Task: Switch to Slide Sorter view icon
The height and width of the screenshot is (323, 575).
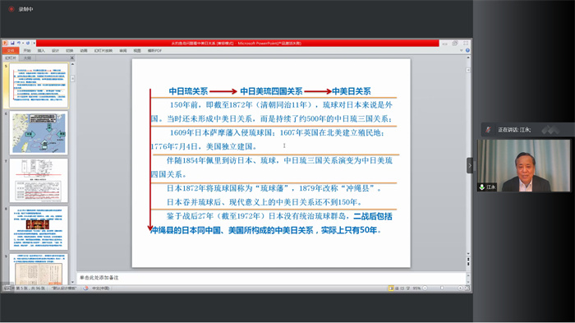Action: [x=397, y=288]
